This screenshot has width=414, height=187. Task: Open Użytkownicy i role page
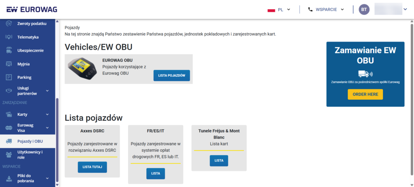(x=27, y=155)
